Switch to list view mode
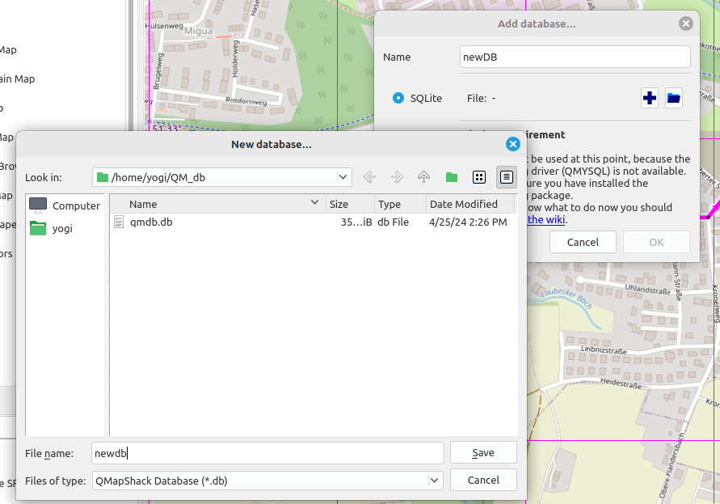Image resolution: width=720 pixels, height=504 pixels. click(479, 177)
